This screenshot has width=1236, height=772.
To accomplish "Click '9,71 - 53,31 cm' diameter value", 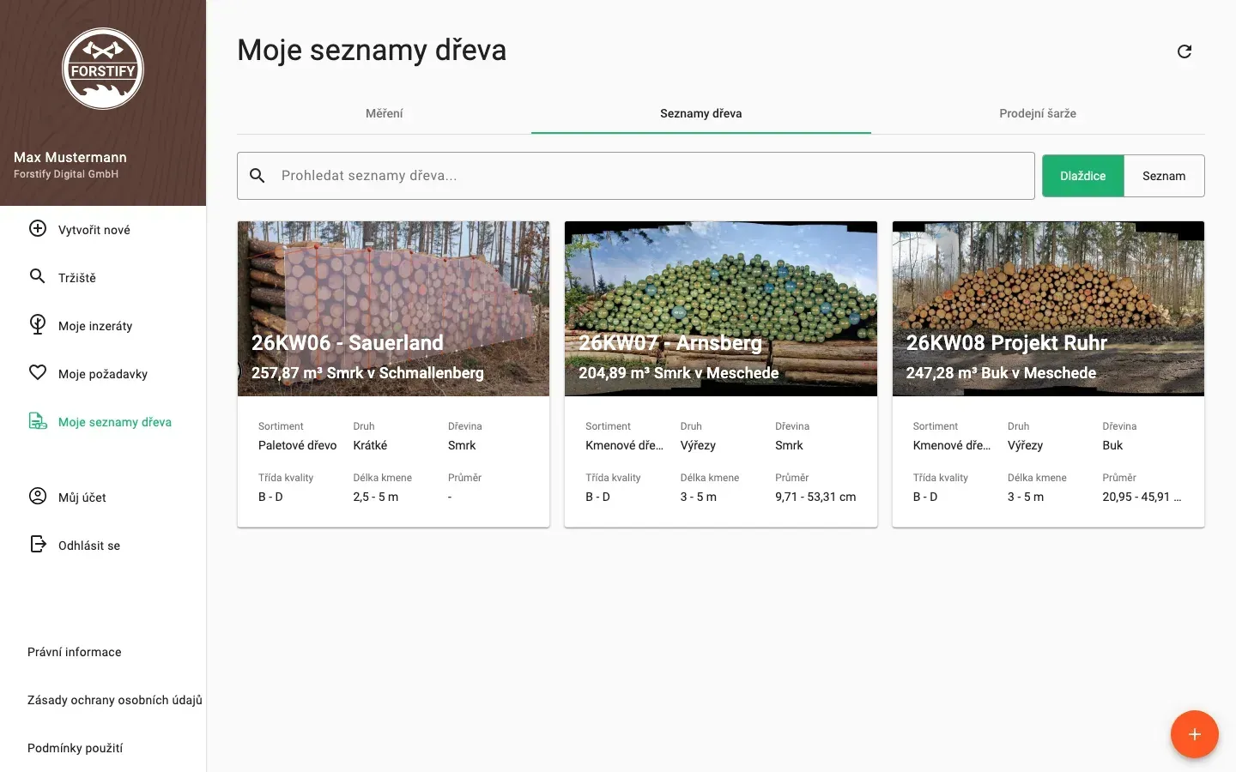I will pos(815,497).
